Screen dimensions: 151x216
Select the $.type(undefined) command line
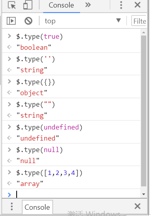point(49,127)
